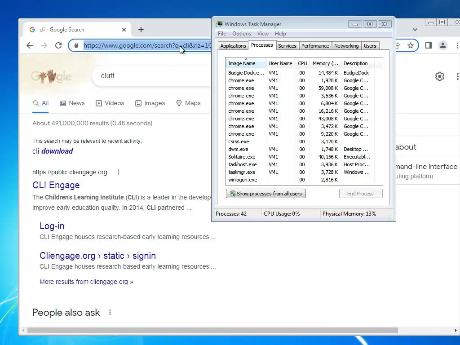Image resolution: width=460 pixels, height=345 pixels.
Task: Select the Budgie Dock.e... process row
Action: pos(301,73)
